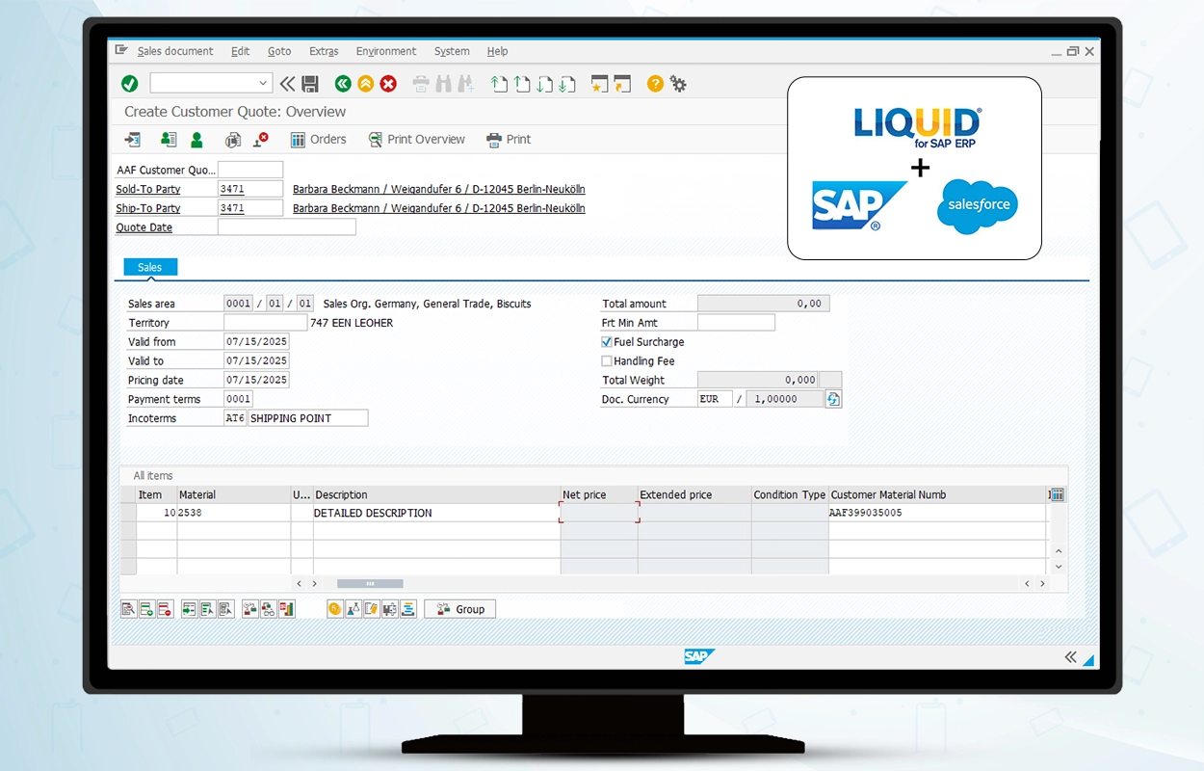Click the Pricing date field
Viewport: 1204px width, 771px height.
(x=256, y=380)
